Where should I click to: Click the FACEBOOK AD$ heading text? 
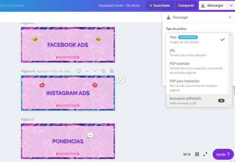[68, 45]
